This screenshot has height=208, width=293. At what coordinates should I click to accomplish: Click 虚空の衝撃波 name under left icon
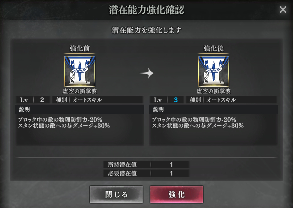tap(80, 91)
